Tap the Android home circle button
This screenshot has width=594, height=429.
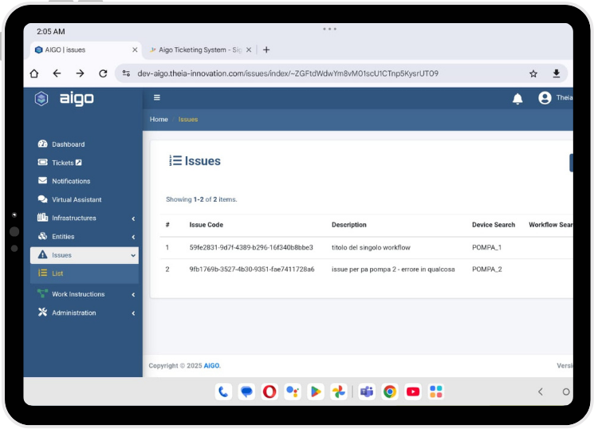coord(566,392)
